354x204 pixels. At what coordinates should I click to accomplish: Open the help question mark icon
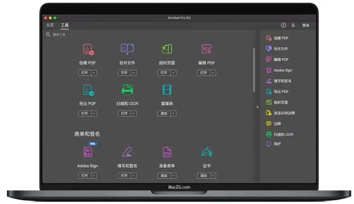pyautogui.click(x=284, y=25)
